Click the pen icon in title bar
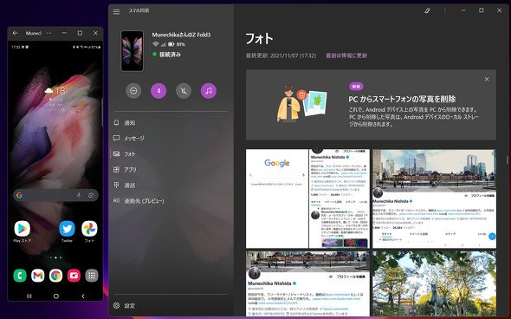 [x=427, y=10]
